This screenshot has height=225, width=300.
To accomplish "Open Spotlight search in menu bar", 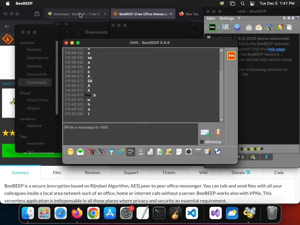I will pos(242,4).
